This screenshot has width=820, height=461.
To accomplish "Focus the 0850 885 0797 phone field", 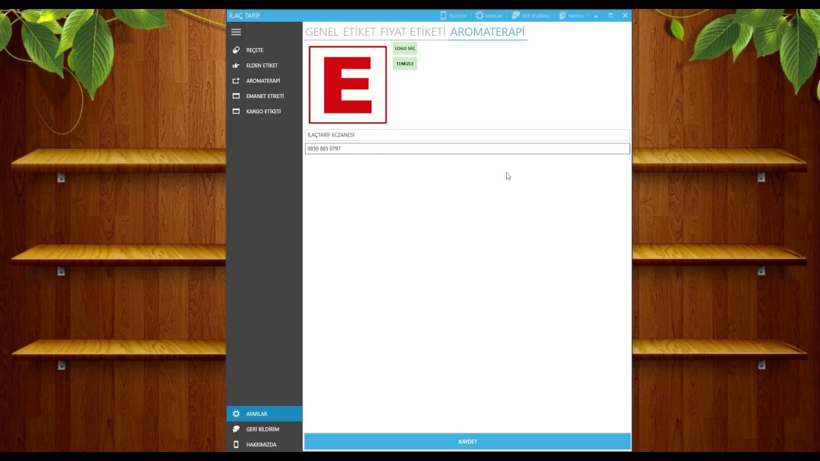I will point(468,149).
